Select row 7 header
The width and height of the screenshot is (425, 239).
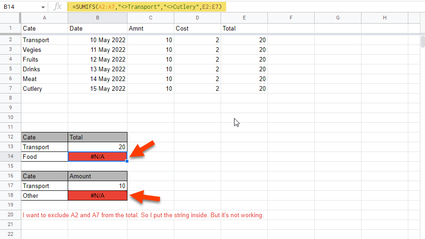(x=10, y=88)
